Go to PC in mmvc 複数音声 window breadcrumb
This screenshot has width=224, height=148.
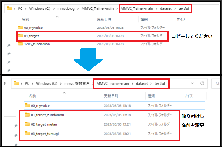pos(27,83)
